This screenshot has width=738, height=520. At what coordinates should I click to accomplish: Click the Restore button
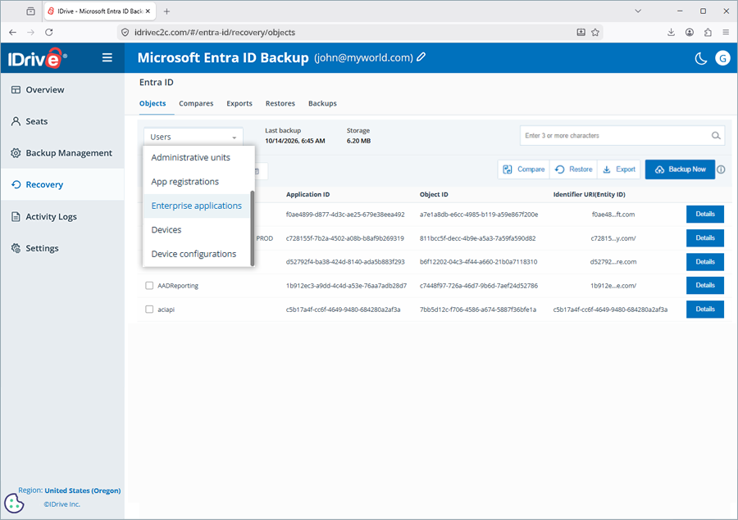pos(574,170)
